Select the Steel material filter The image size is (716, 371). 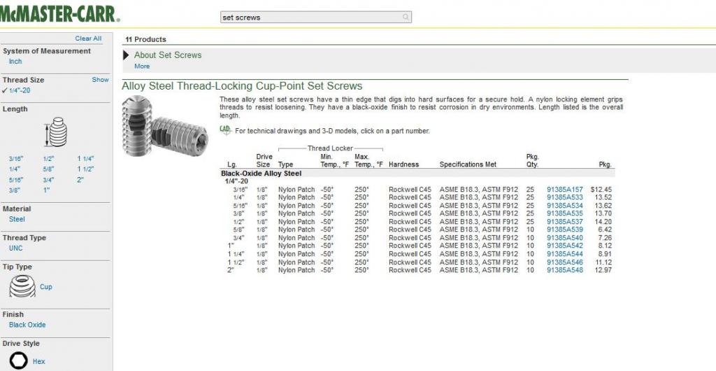click(x=17, y=219)
